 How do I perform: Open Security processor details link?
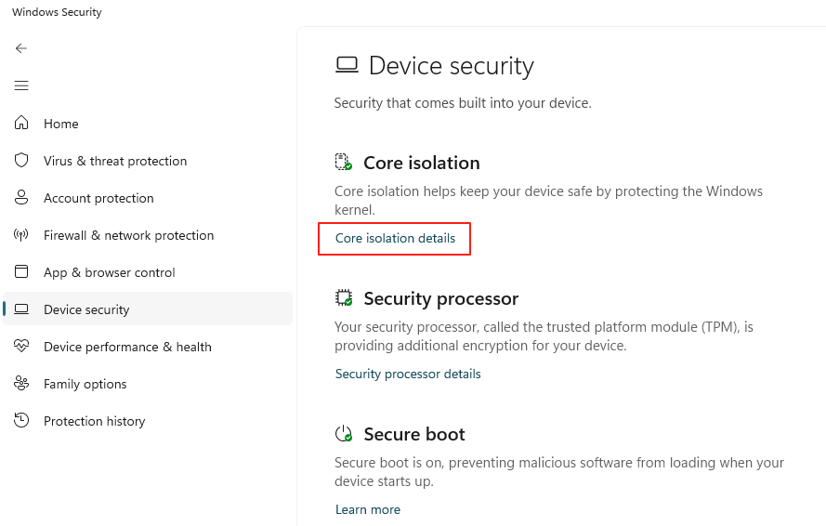point(408,374)
